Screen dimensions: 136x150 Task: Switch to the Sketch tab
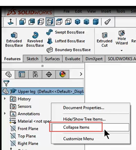tap(32, 59)
